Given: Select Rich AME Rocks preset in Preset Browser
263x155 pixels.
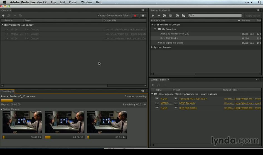Looking at the screenshot, I should tap(169, 38).
